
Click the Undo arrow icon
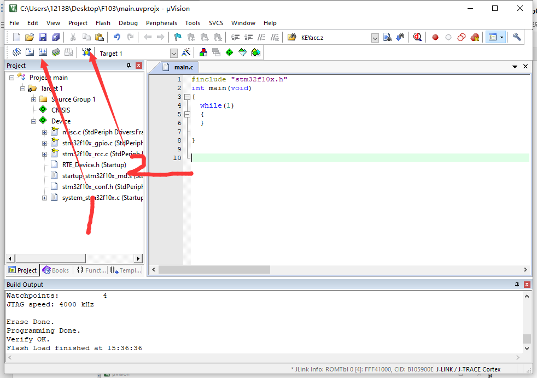[116, 37]
